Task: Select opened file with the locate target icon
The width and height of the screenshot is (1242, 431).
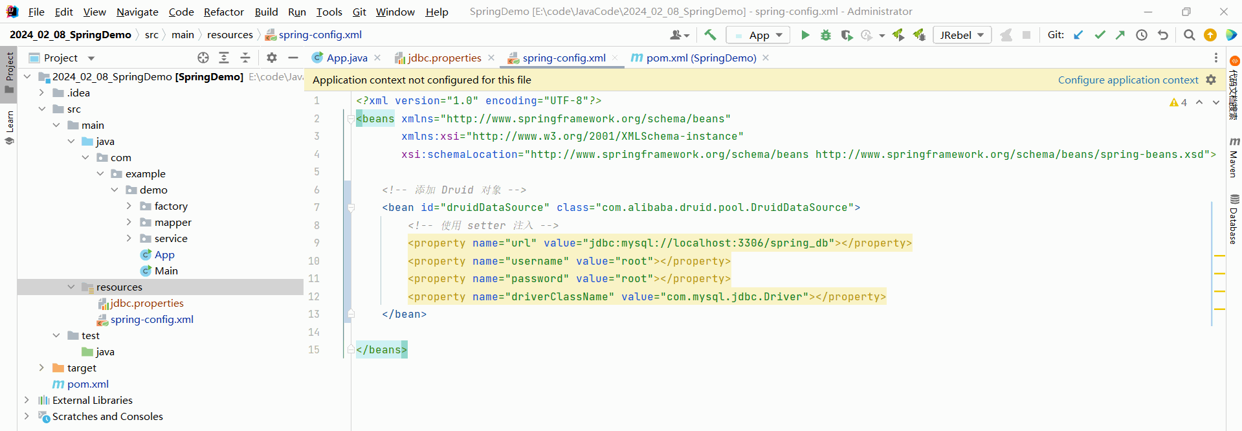Action: (x=203, y=58)
